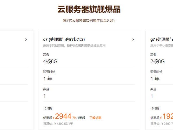This screenshot has width=173, height=130.
Task: Open the c7 card chevron arrow
Action: click(133, 40)
